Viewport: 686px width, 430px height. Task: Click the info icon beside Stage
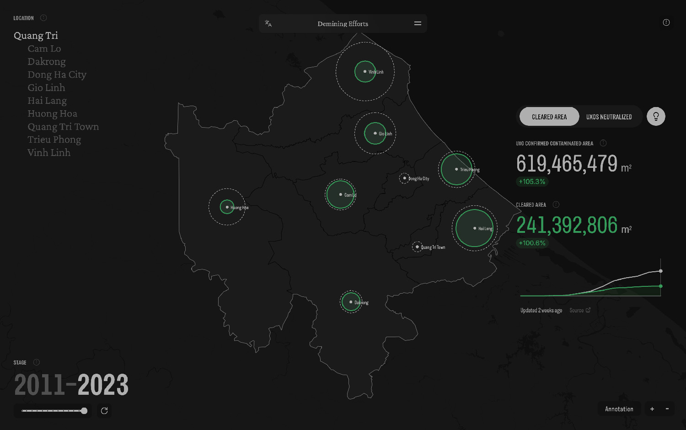tap(37, 362)
